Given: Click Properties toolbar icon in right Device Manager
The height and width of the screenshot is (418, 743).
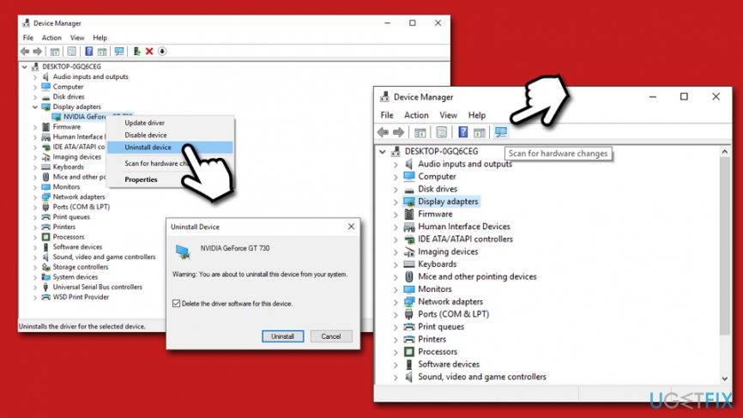Looking at the screenshot, I should click(x=441, y=132).
